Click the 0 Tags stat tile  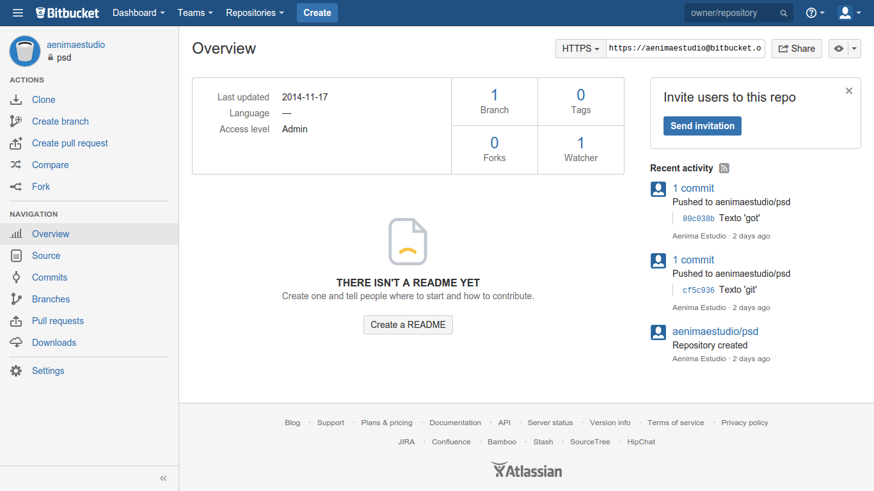(581, 102)
